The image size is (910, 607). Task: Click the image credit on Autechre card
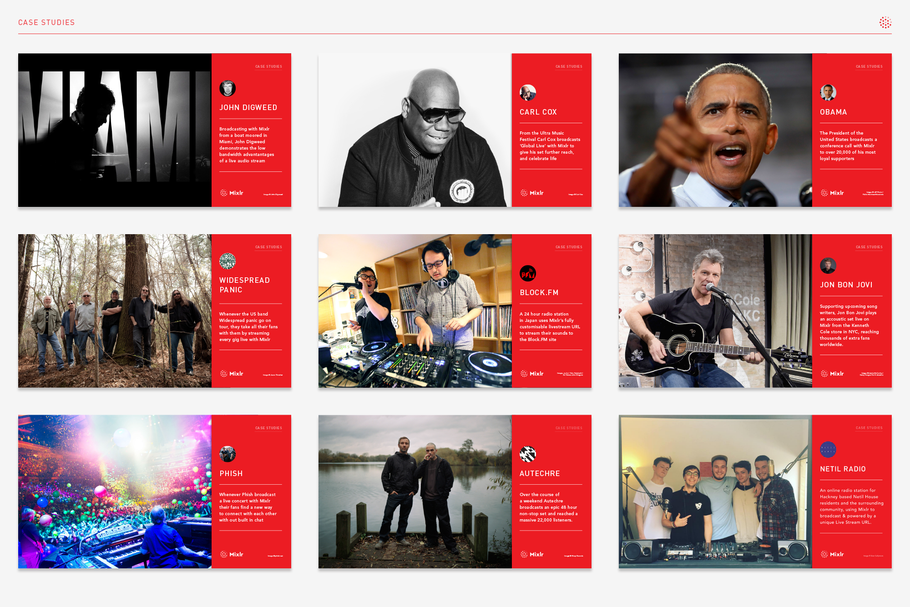574,556
